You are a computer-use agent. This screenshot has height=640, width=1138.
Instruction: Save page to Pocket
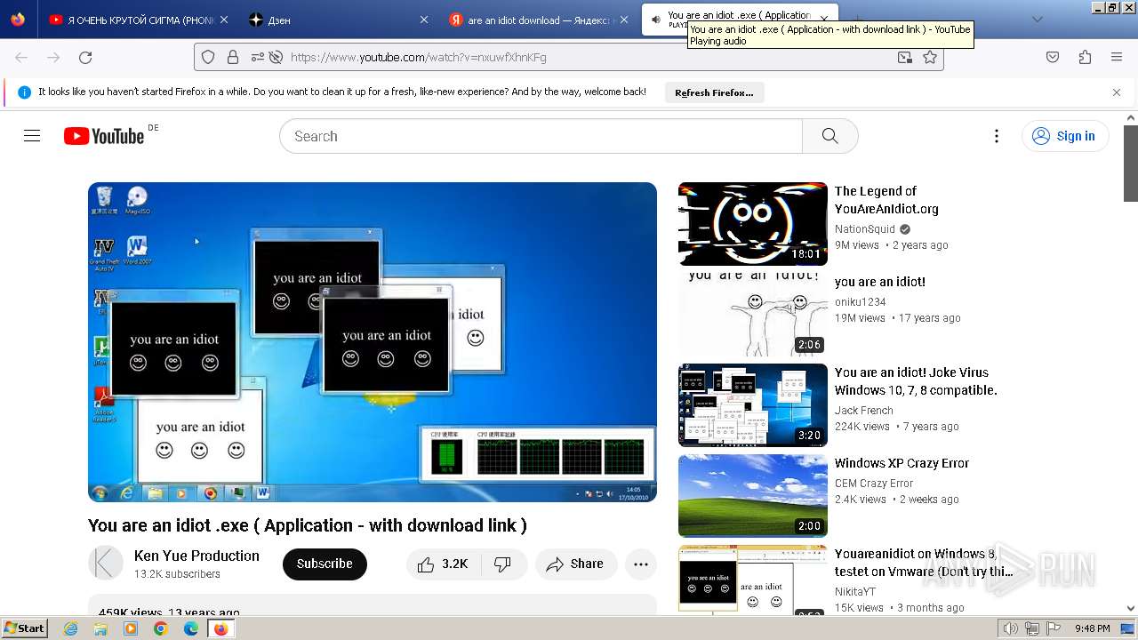coord(1053,57)
